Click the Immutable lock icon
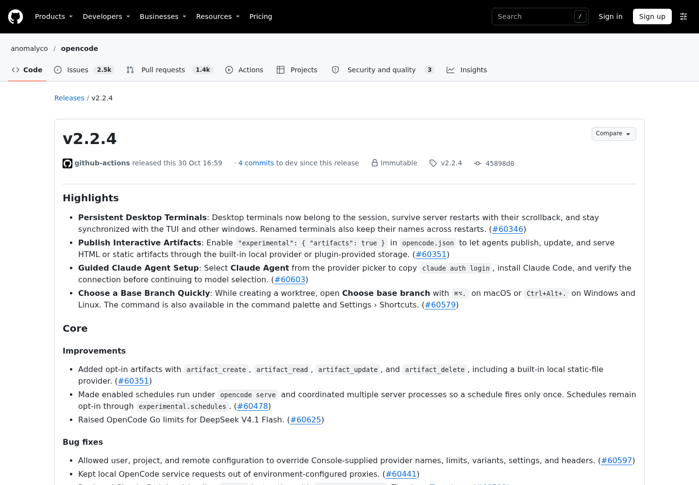 pyautogui.click(x=375, y=163)
